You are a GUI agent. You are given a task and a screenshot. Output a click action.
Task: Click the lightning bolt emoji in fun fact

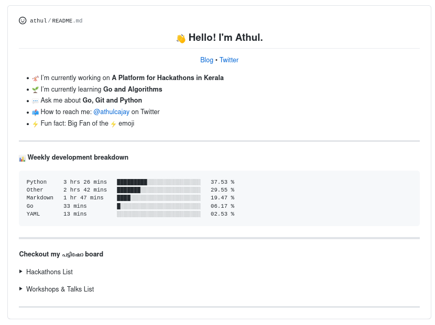(x=35, y=123)
